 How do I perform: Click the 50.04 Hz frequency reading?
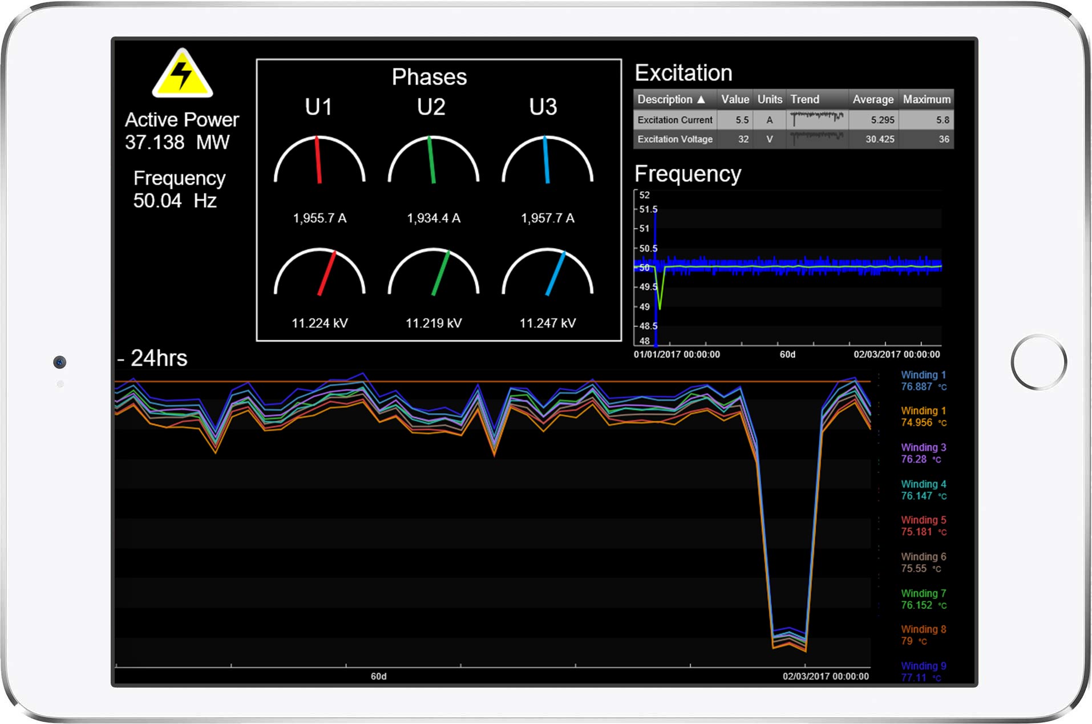pos(175,201)
